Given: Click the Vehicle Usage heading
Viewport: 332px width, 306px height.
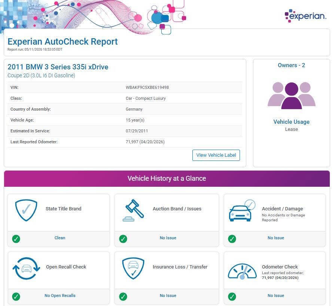Looking at the screenshot, I should pos(291,122).
